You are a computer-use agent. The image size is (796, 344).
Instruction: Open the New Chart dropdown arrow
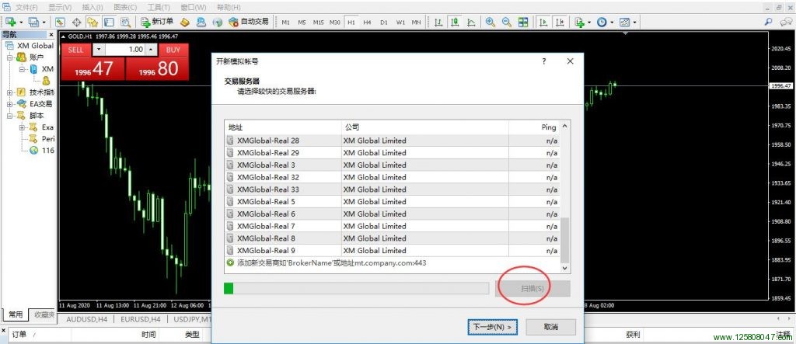(x=21, y=23)
